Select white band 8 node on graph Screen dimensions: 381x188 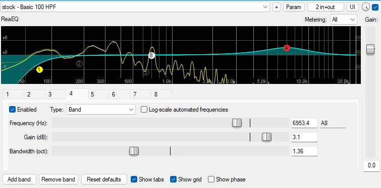[151, 55]
